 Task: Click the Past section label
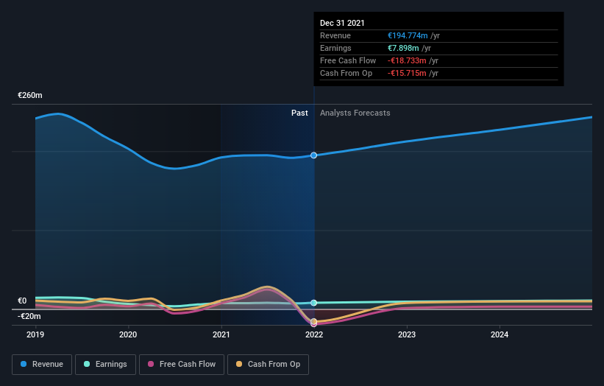pyautogui.click(x=299, y=113)
